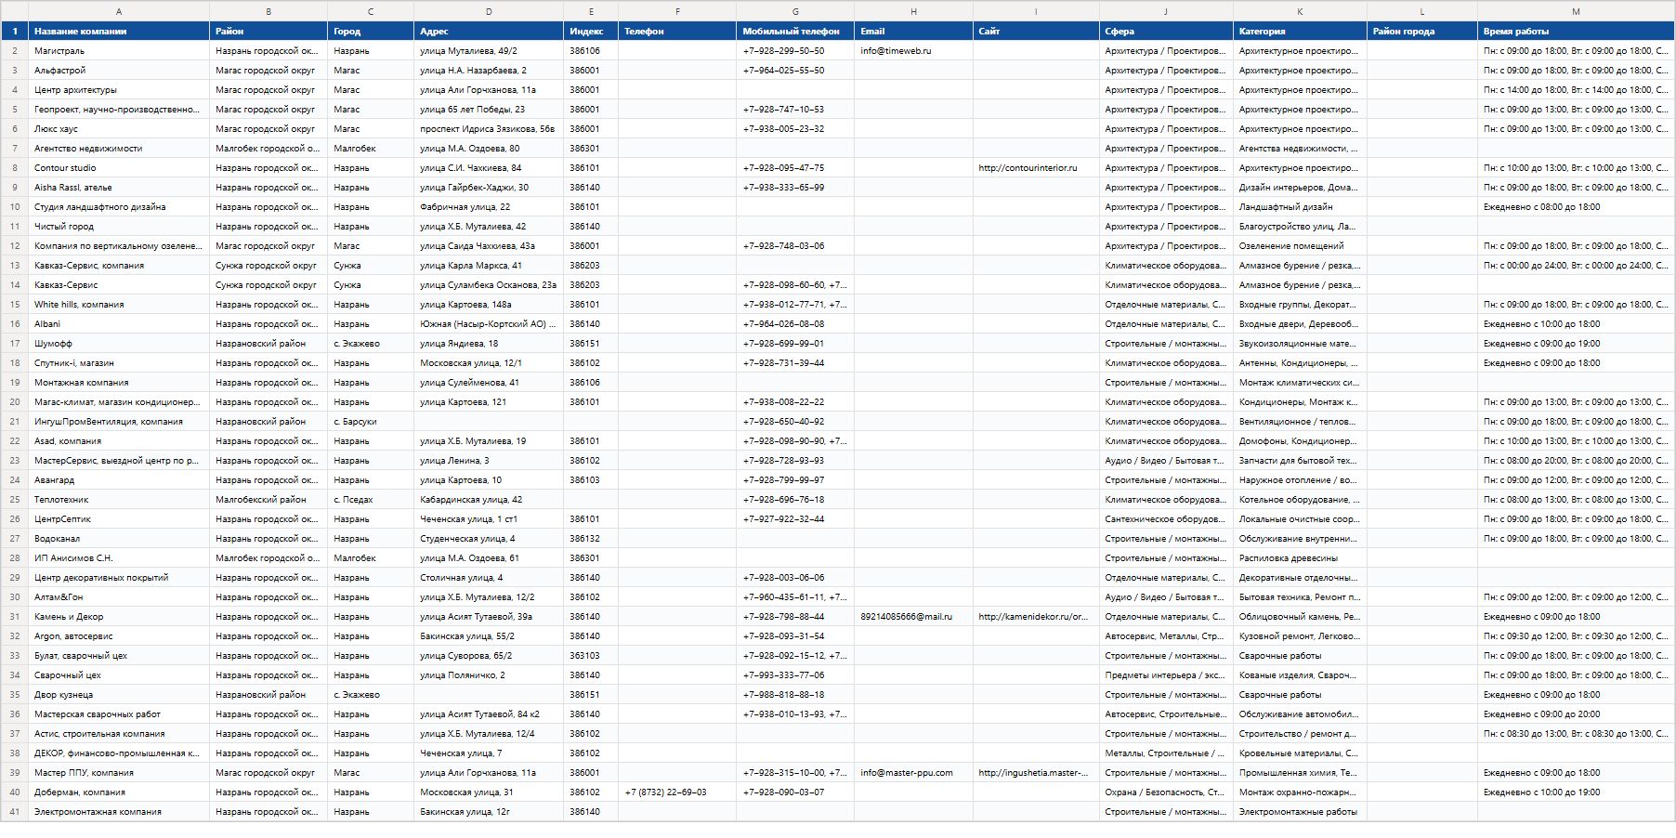Select the 'Камень и Декор' cell

click(x=119, y=616)
